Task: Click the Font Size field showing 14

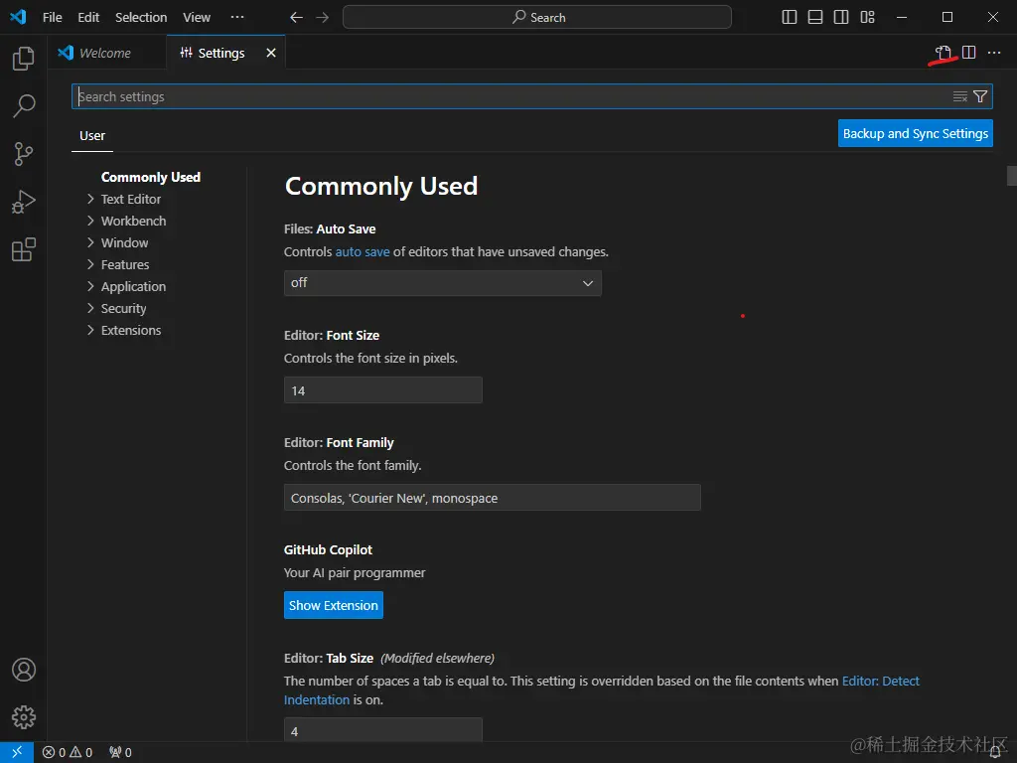Action: [382, 389]
